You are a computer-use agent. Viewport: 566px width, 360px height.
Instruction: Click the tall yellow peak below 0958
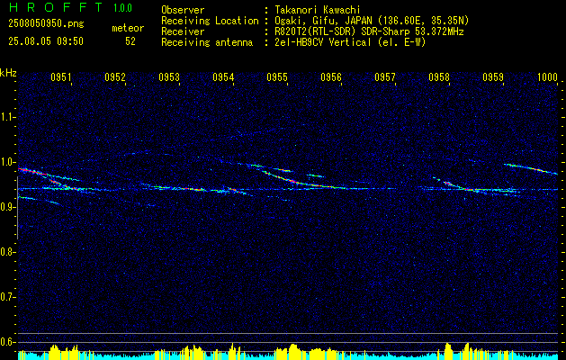coord(448,351)
